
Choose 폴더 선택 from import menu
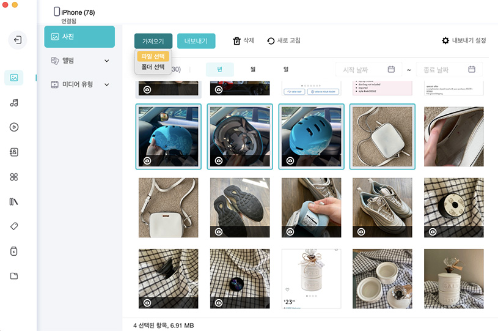(x=153, y=67)
